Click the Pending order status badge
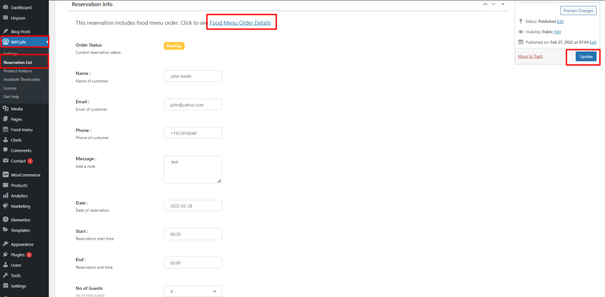The height and width of the screenshot is (297, 605). 174,46
